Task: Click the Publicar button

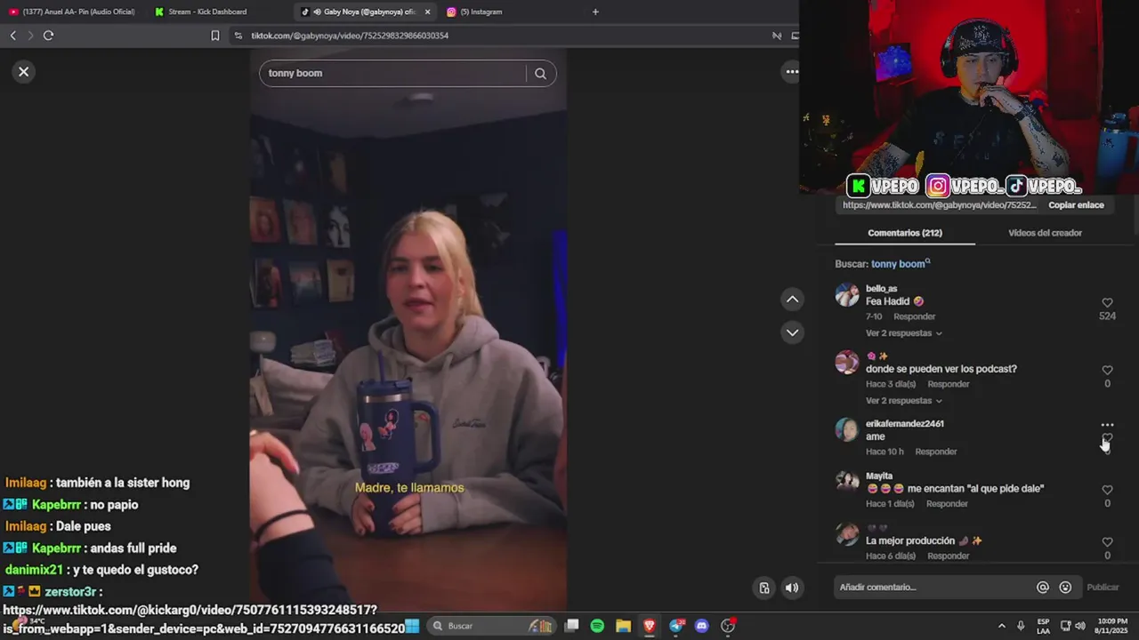Action: click(1103, 588)
